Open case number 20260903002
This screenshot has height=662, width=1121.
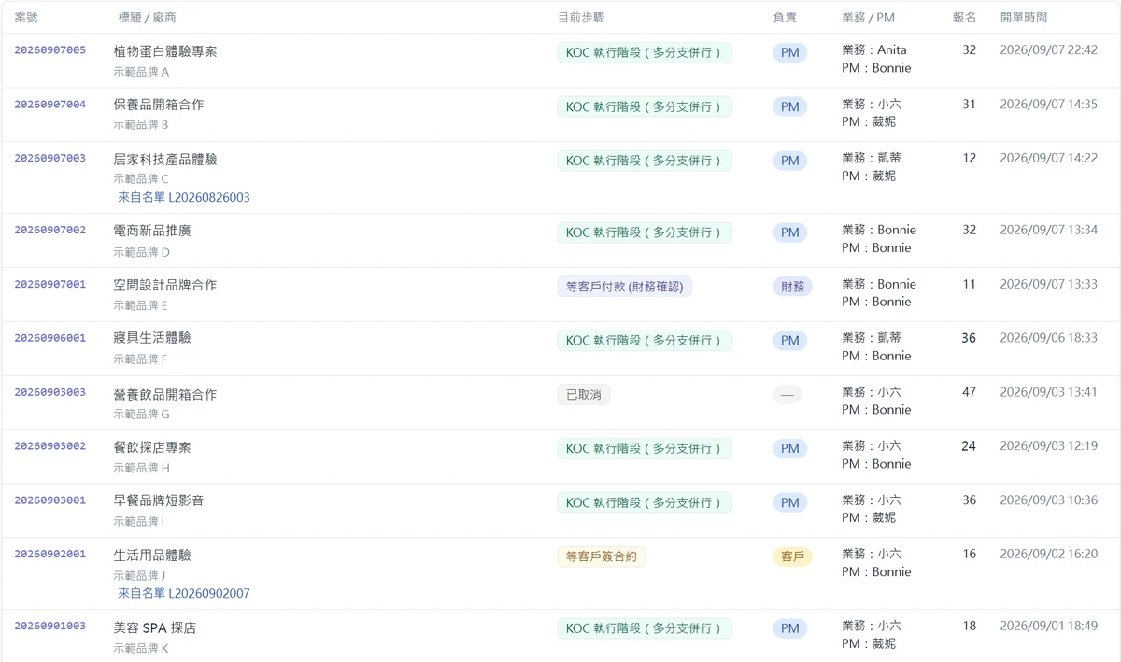pyautogui.click(x=50, y=446)
